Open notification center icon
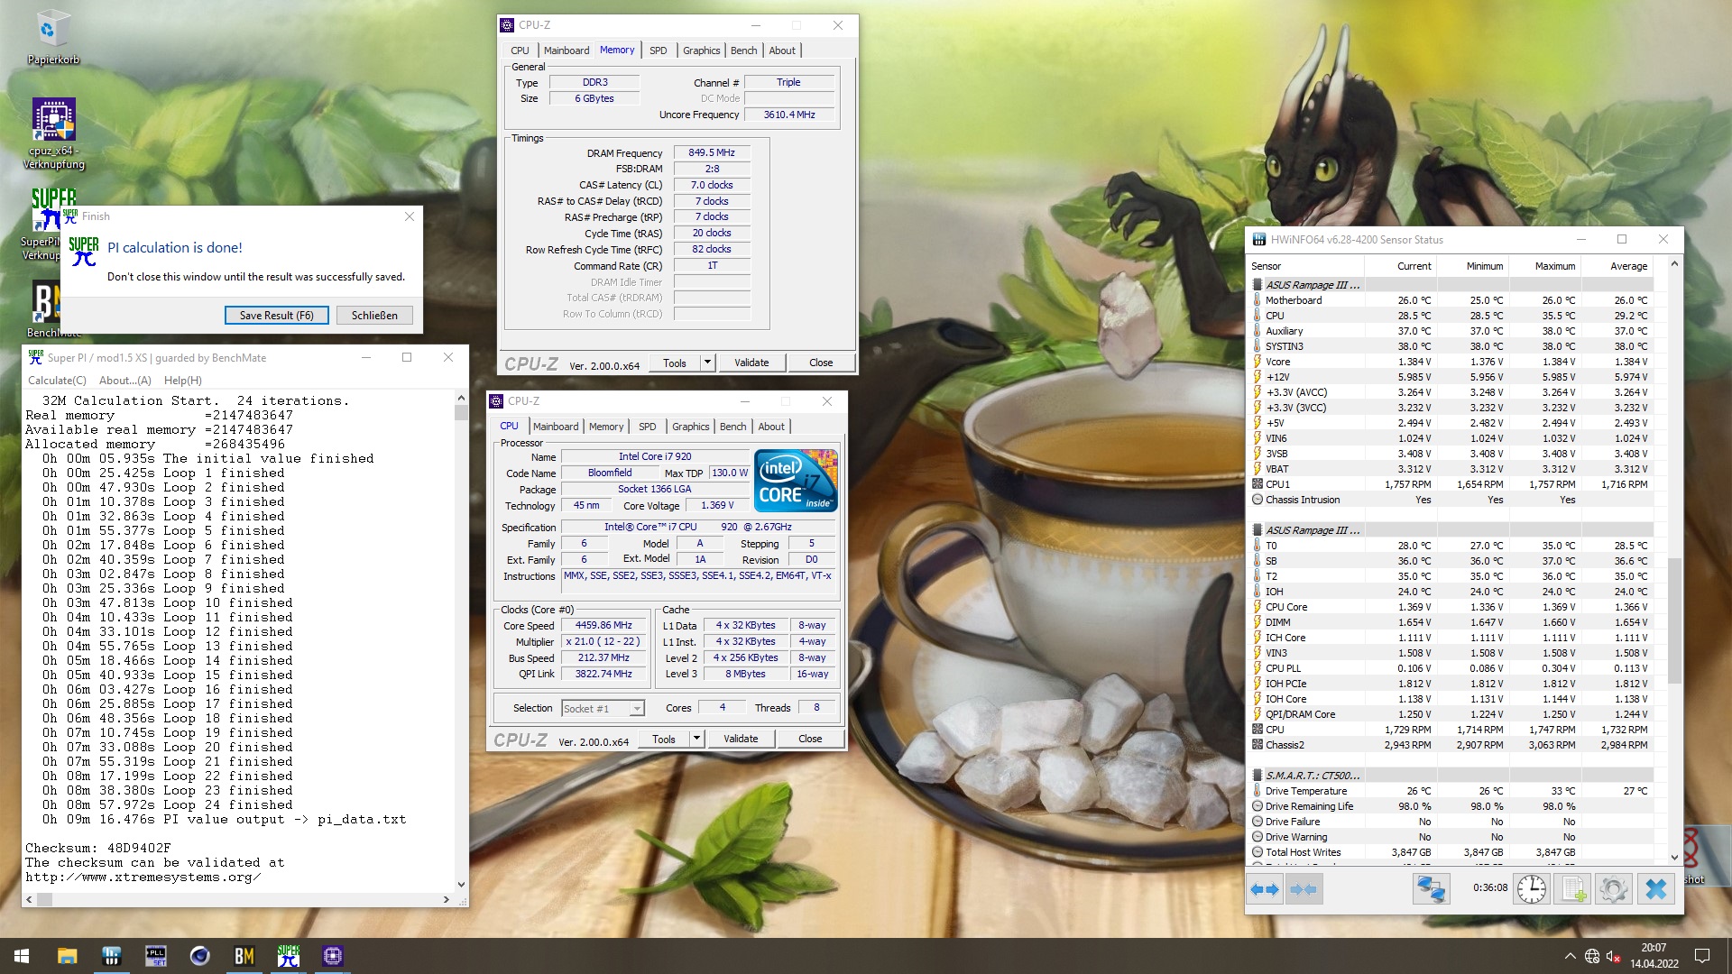The width and height of the screenshot is (1732, 974). pos(1702,956)
